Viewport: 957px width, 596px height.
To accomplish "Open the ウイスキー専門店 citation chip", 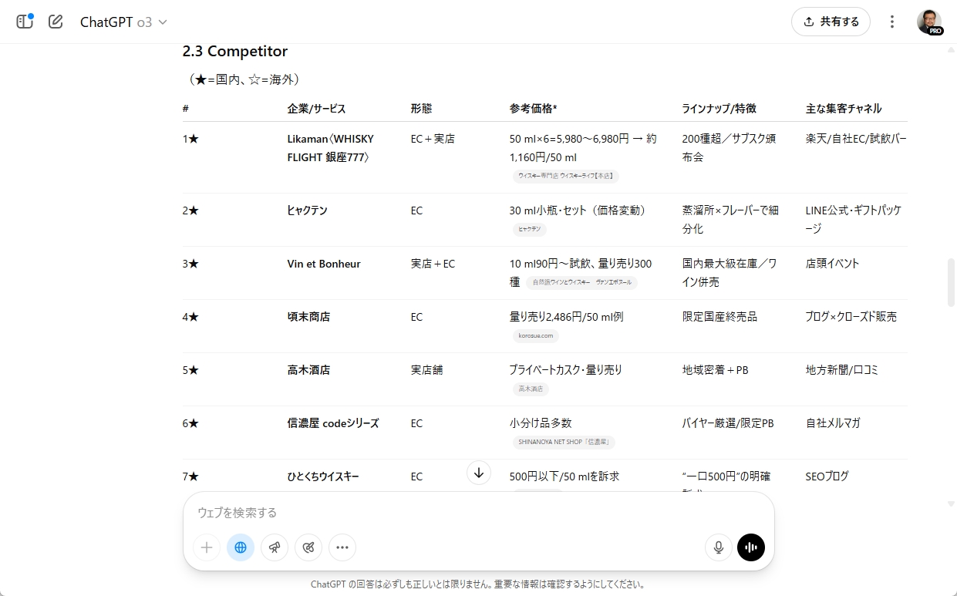I will (x=566, y=176).
